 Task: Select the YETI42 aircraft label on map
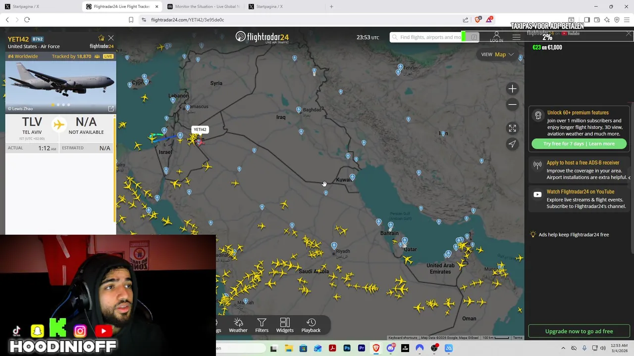click(200, 130)
